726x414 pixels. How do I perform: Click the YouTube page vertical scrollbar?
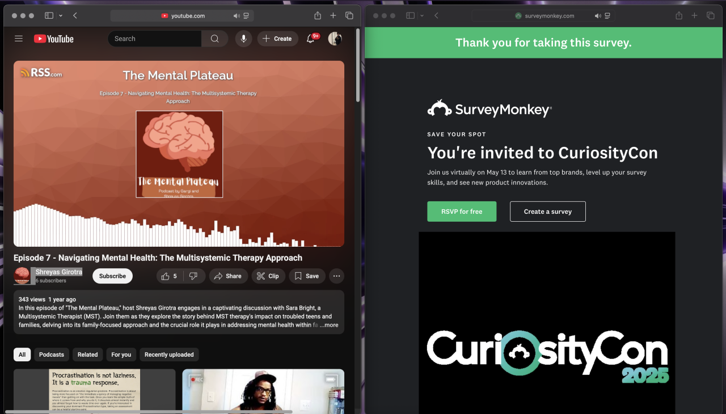[x=357, y=65]
